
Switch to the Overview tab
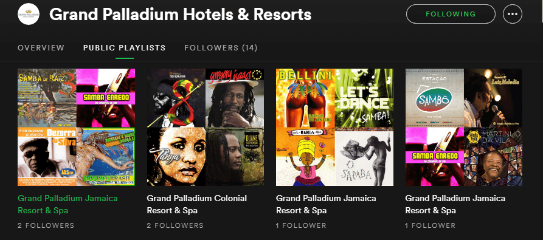(x=41, y=48)
